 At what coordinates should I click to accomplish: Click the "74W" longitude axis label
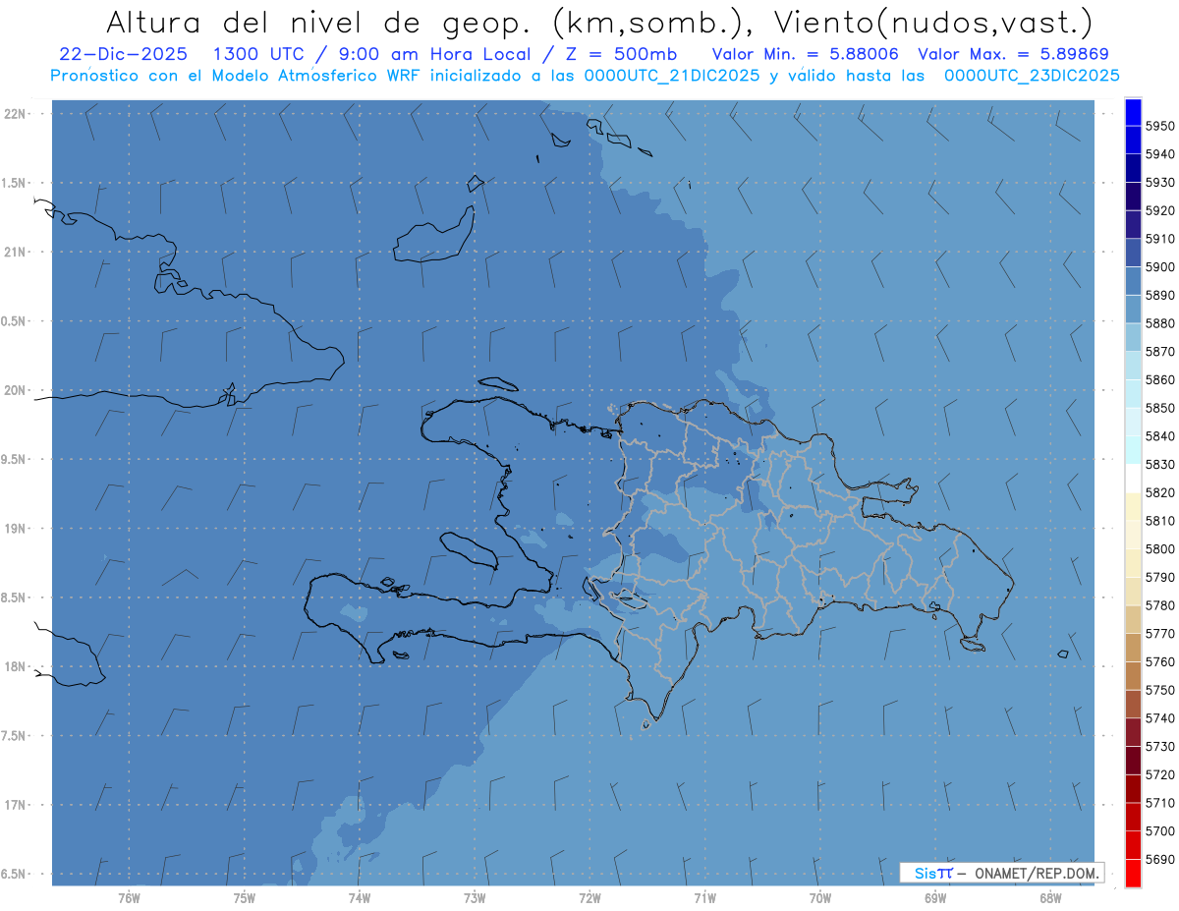coord(360,898)
